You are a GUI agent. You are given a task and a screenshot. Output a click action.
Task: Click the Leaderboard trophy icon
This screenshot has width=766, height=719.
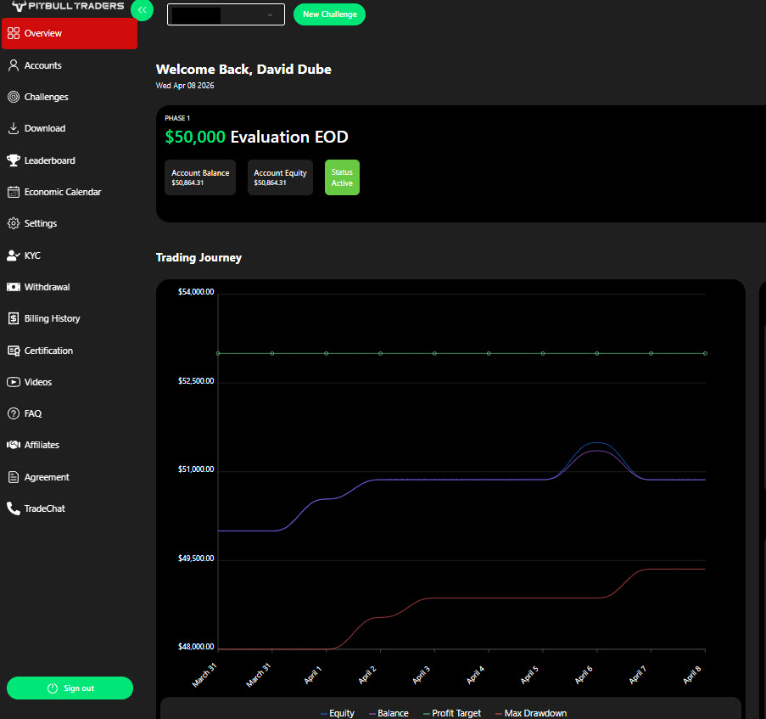[x=14, y=160]
